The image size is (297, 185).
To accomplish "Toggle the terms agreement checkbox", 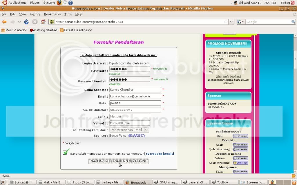I will click(65, 153).
